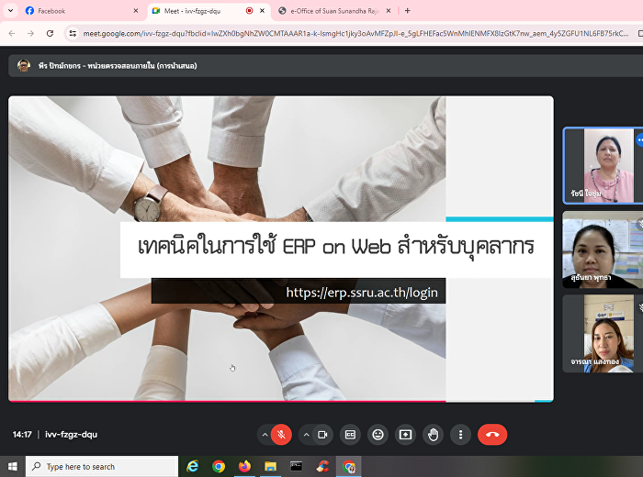Select สุธันยา participant video tile

[603, 250]
